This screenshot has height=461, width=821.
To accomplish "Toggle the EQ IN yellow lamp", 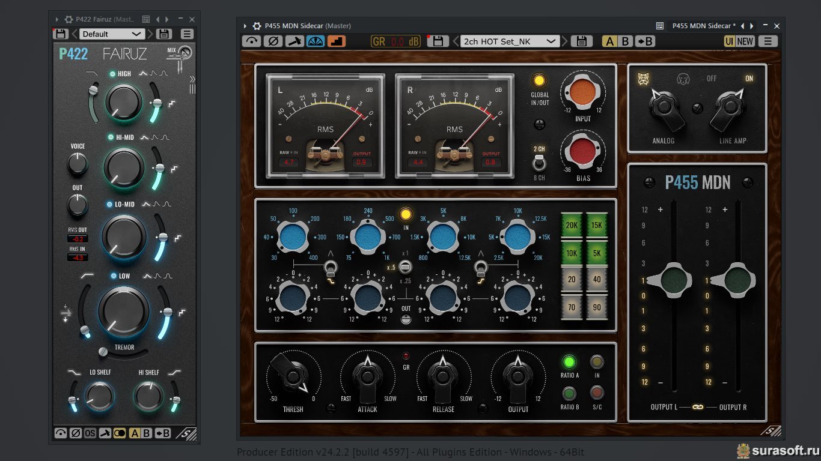I will pyautogui.click(x=406, y=214).
